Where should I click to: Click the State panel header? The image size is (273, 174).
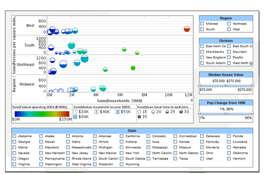[x=132, y=131]
